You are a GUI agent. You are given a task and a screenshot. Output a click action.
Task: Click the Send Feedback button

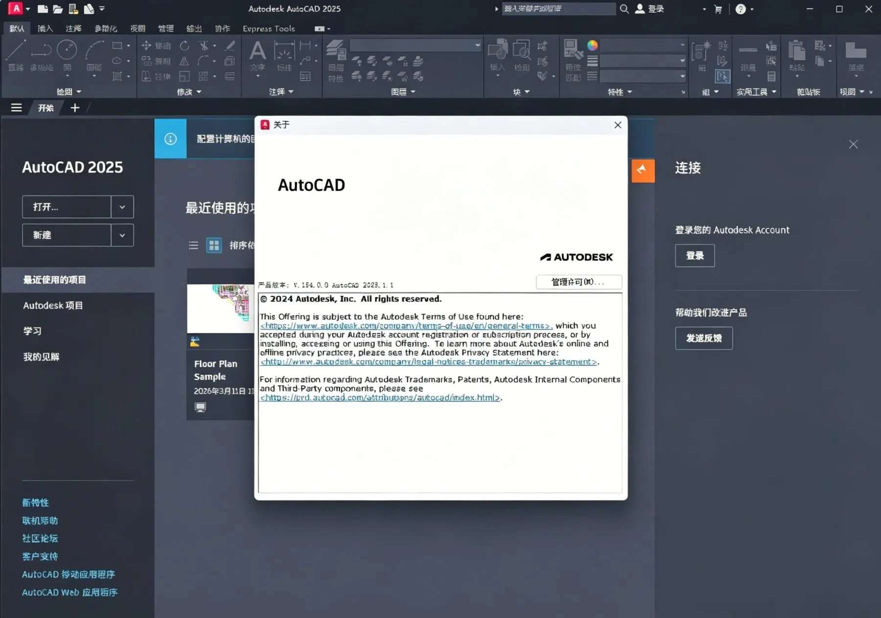(x=704, y=338)
